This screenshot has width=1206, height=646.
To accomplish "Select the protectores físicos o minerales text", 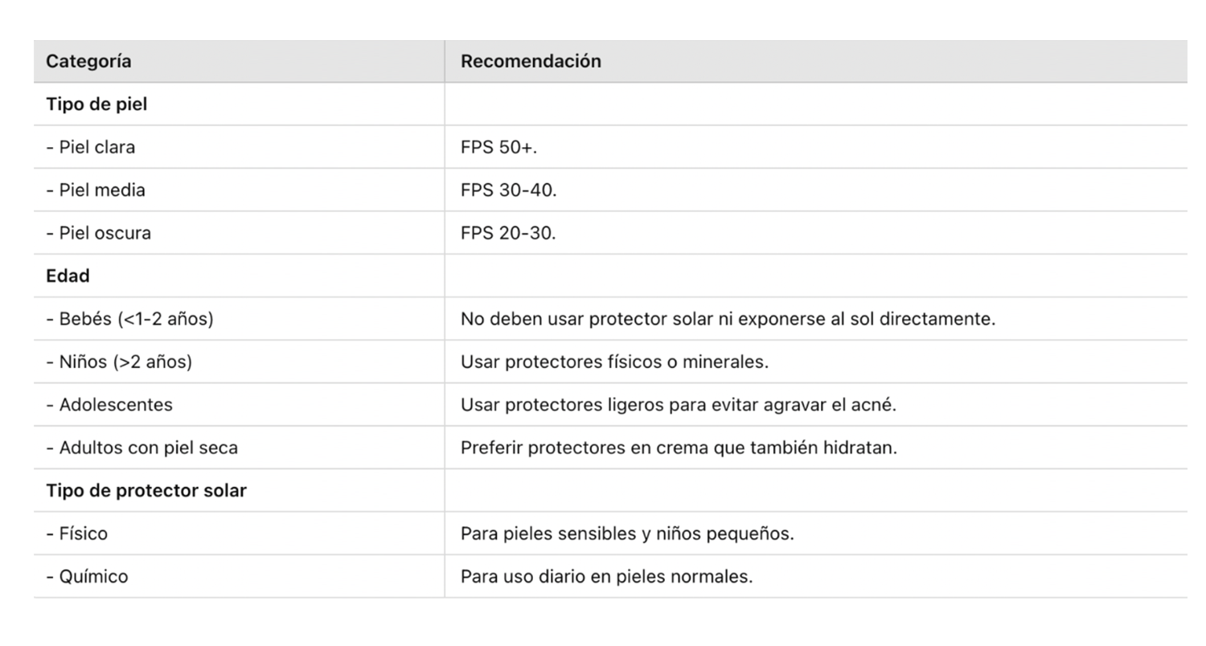I will point(614,362).
